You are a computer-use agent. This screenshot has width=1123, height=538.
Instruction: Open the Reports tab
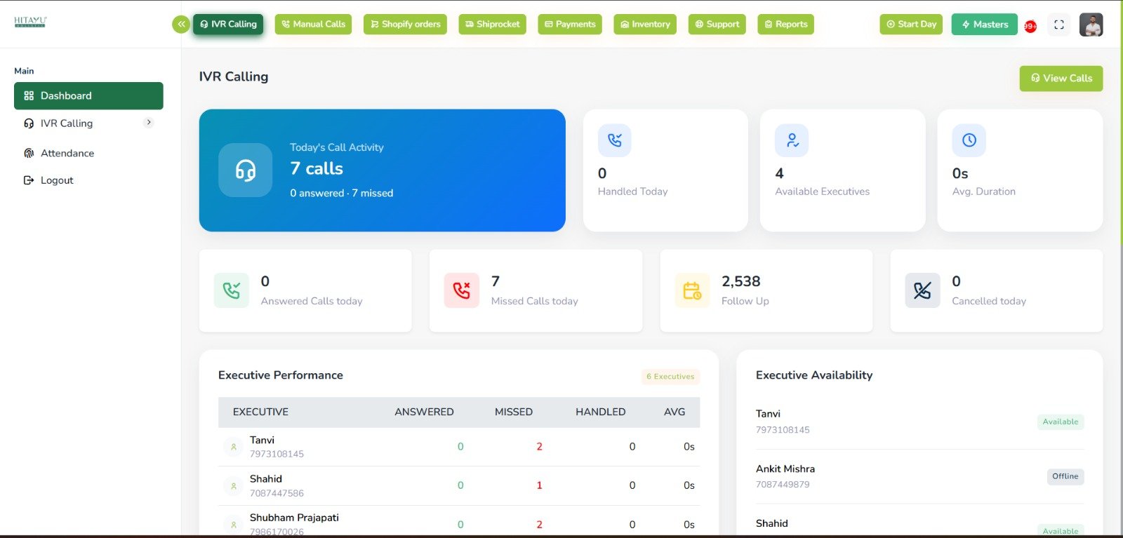[x=785, y=24]
